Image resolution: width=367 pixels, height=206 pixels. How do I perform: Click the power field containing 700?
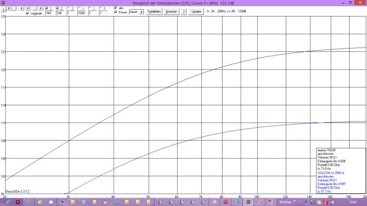tap(50, 13)
